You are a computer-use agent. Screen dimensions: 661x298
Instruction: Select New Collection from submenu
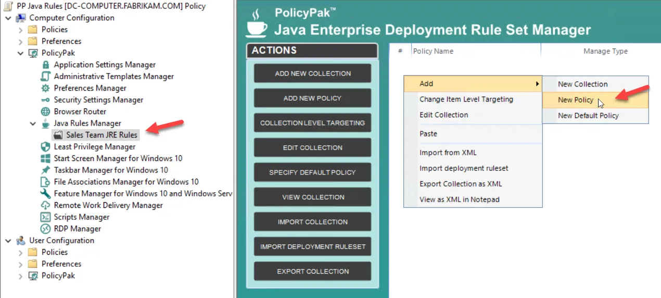coord(595,84)
